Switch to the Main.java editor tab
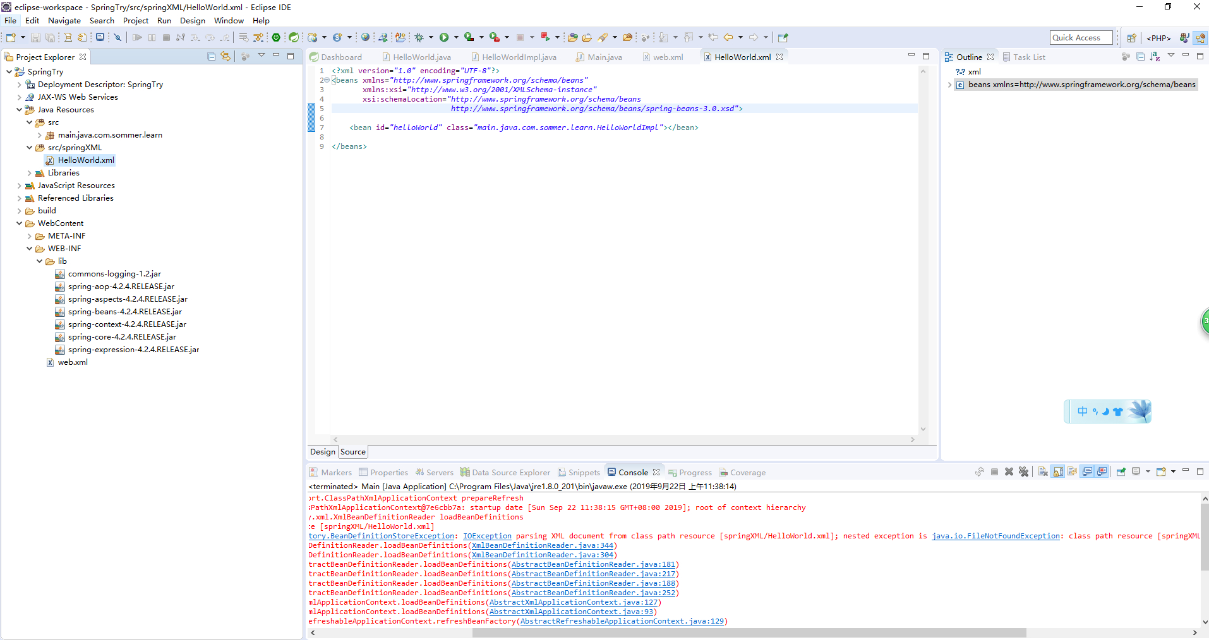This screenshot has width=1209, height=640. point(599,57)
